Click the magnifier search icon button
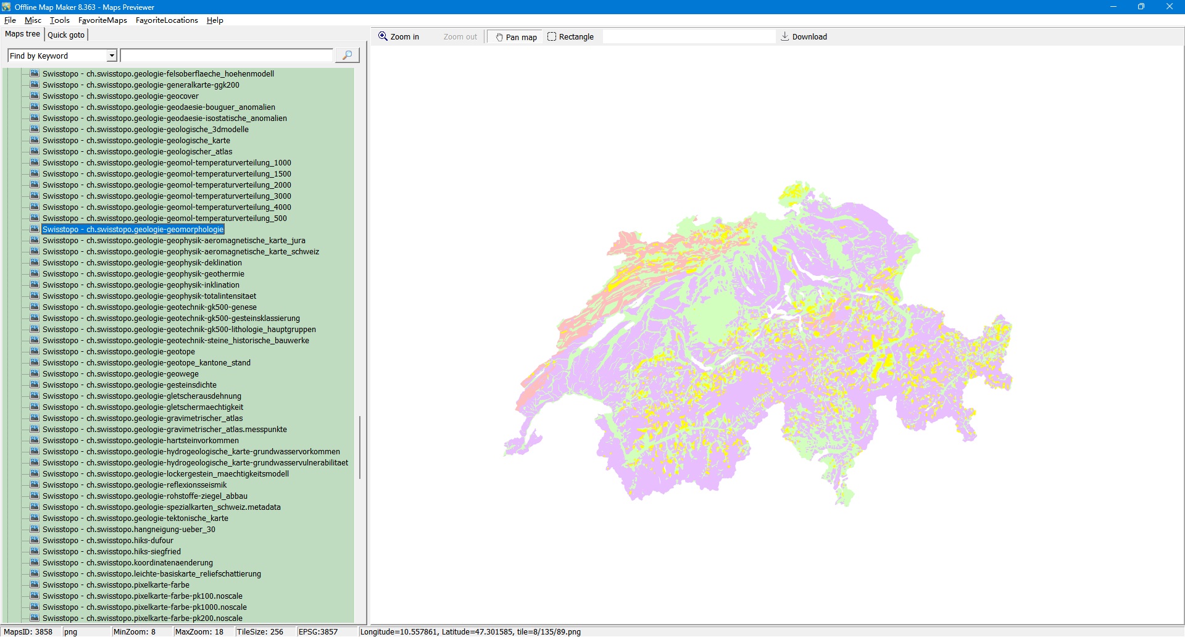 347,56
